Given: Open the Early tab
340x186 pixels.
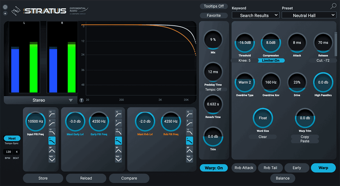Looking at the screenshot, I should pyautogui.click(x=297, y=168).
